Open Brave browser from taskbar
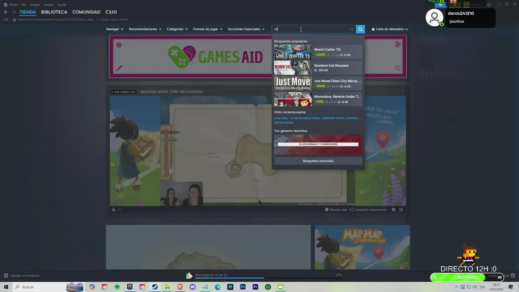This screenshot has height=292, width=519. tap(180, 287)
